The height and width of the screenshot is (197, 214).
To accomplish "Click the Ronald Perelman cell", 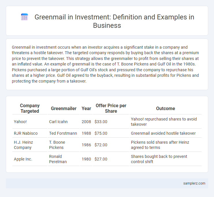I will 64,159.
